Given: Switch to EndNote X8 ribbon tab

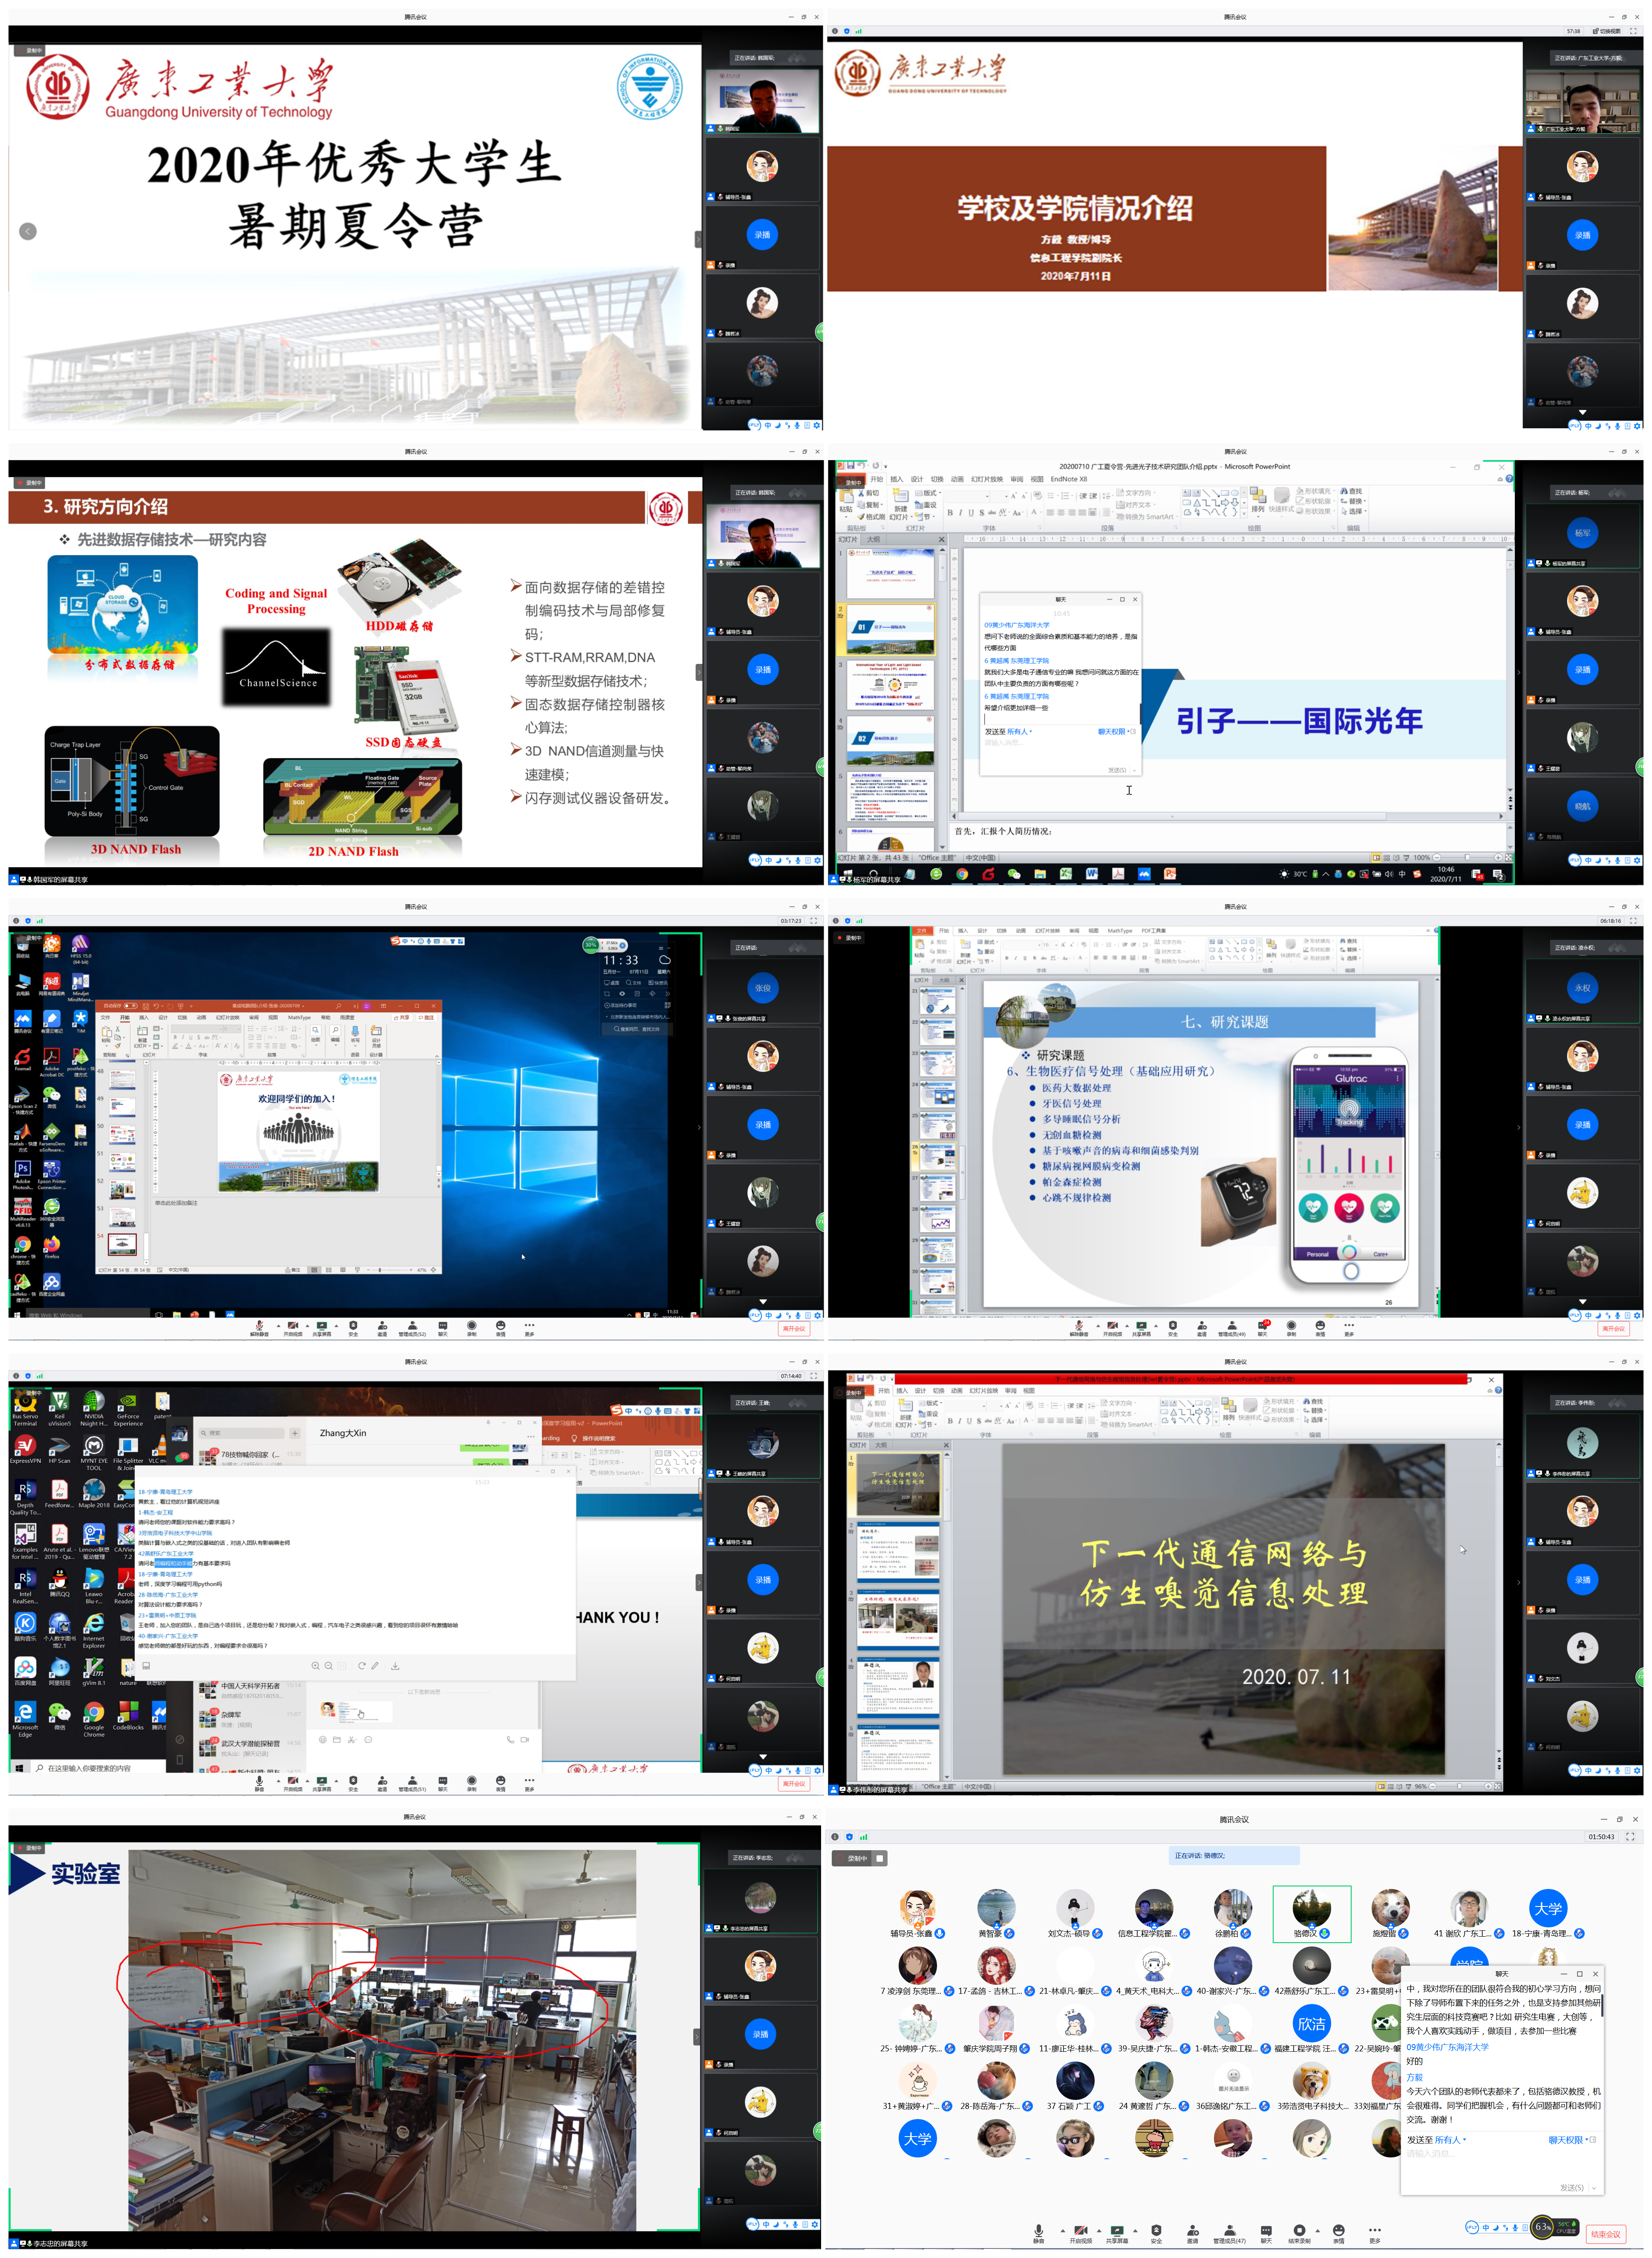Looking at the screenshot, I should coord(1069,479).
